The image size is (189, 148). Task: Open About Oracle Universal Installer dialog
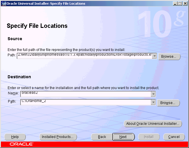[x=153, y=124]
